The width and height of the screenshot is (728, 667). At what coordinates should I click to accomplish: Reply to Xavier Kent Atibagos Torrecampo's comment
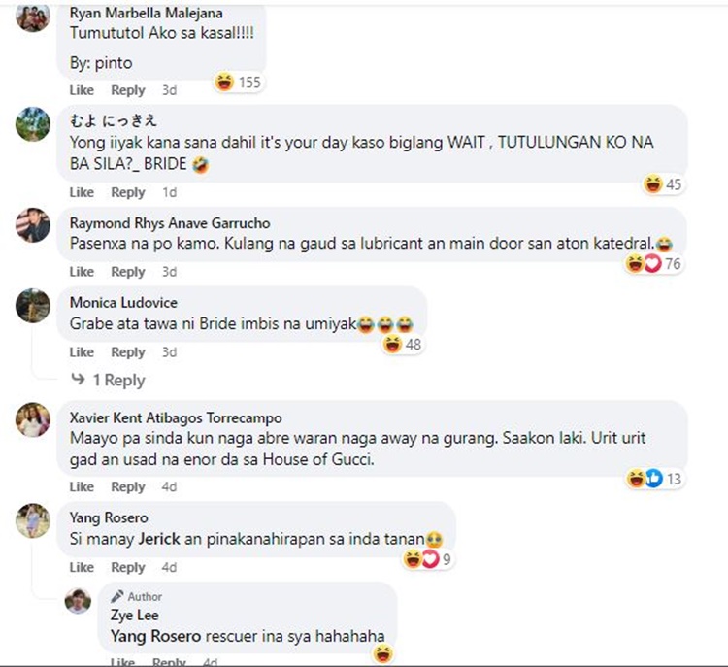[128, 486]
